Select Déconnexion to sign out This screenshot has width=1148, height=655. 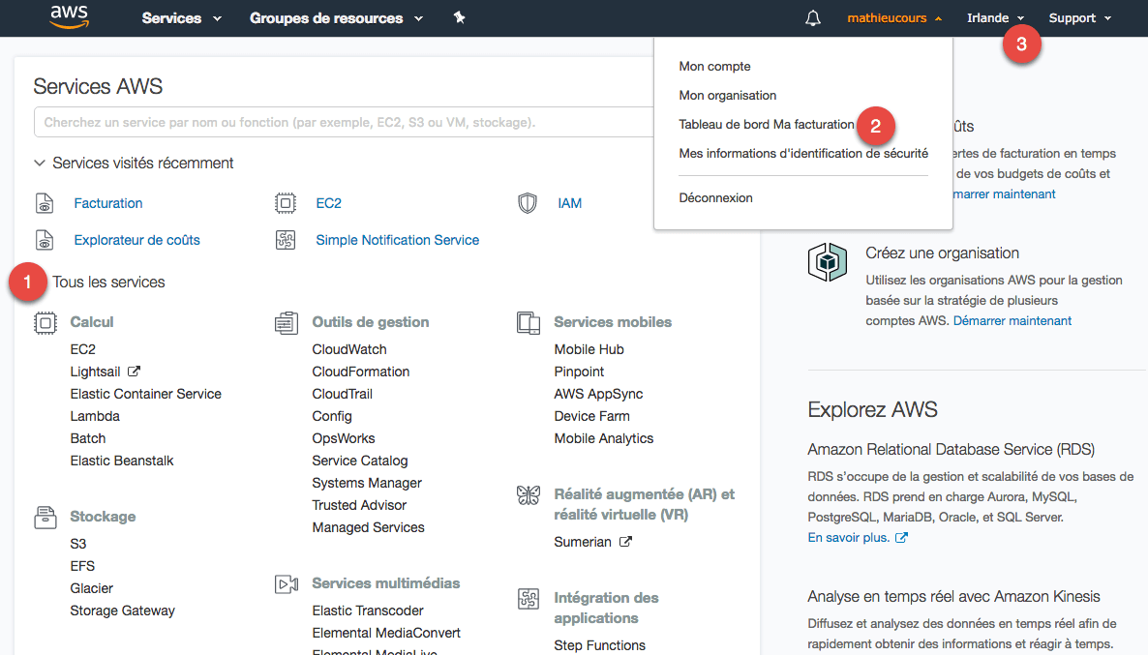(x=715, y=197)
